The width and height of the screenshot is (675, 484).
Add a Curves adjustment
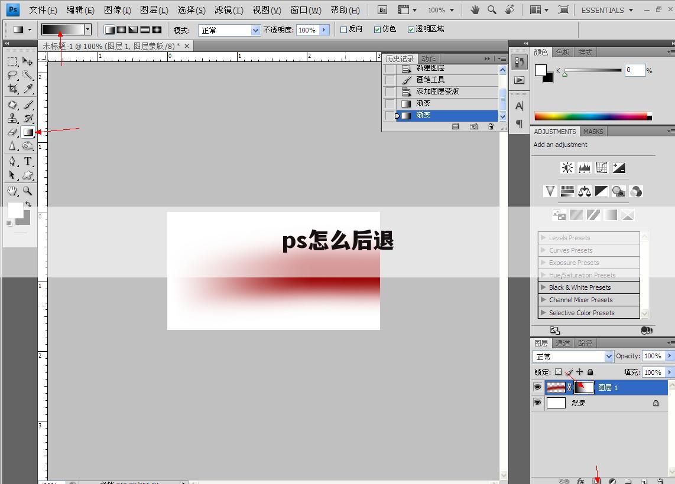[x=601, y=168]
